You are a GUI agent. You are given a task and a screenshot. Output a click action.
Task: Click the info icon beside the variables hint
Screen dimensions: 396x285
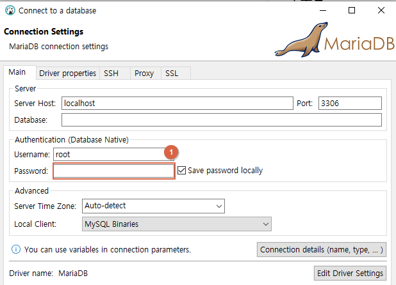[16, 249]
